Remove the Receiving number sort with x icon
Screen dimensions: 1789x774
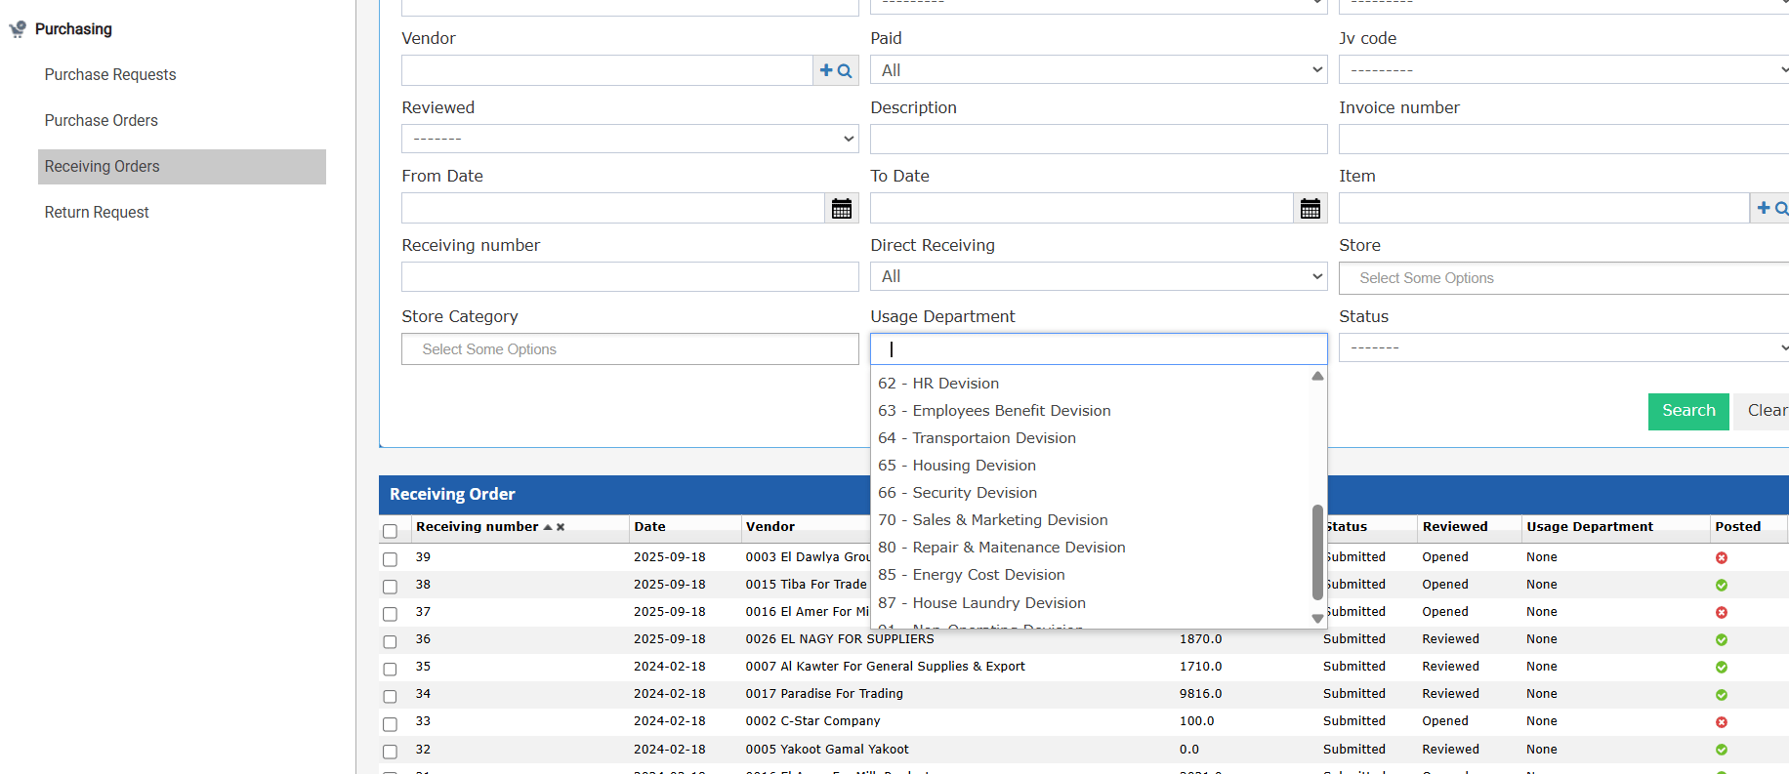click(561, 527)
